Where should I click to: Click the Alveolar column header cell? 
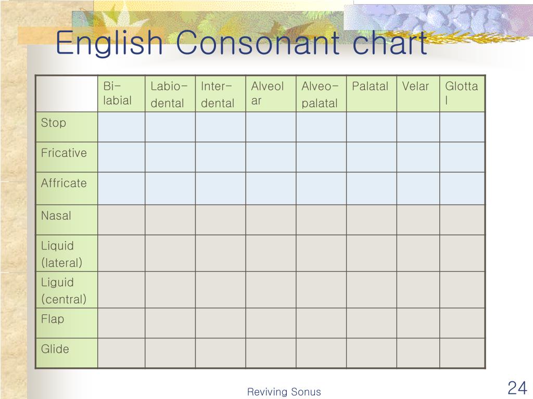tap(271, 94)
